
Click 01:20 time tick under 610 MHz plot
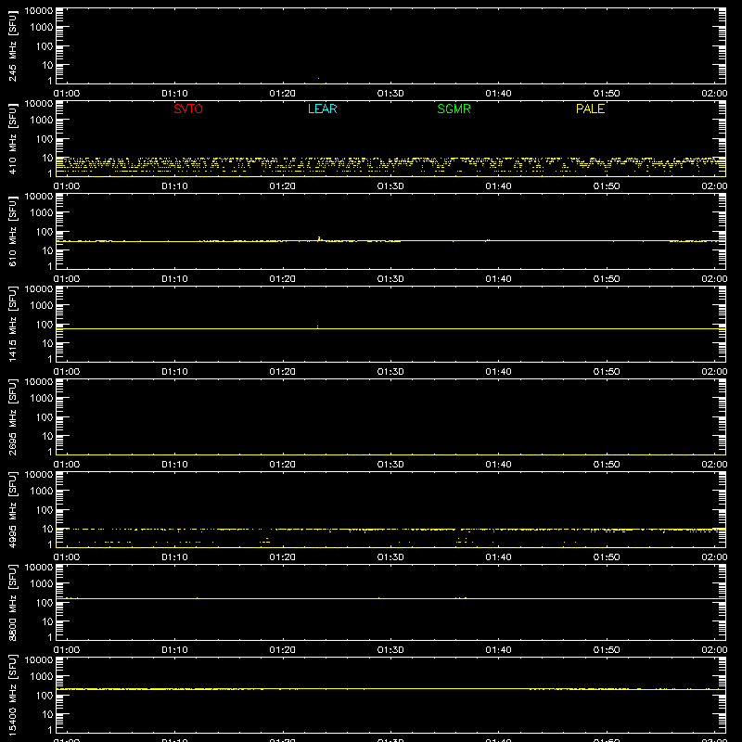pyautogui.click(x=283, y=279)
